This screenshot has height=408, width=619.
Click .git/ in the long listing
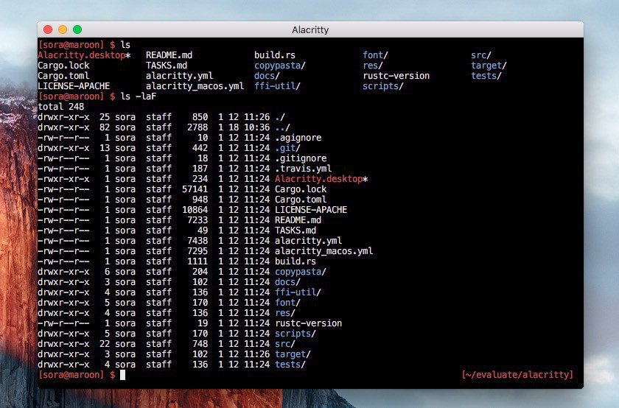(288, 148)
